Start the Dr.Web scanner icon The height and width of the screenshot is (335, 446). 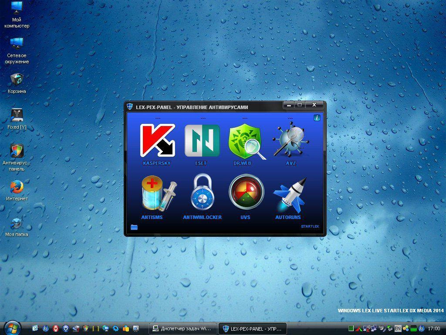point(247,141)
